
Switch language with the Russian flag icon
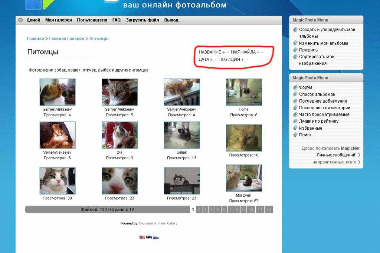click(x=155, y=237)
